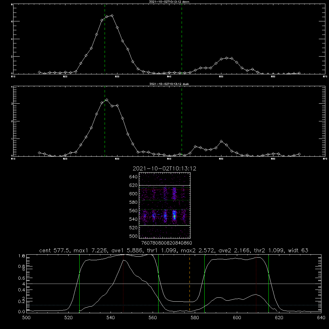The height and width of the screenshot is (329, 329).
Task: Click the dawn curve's secondary peak marker near 851
Action: click(x=226, y=58)
